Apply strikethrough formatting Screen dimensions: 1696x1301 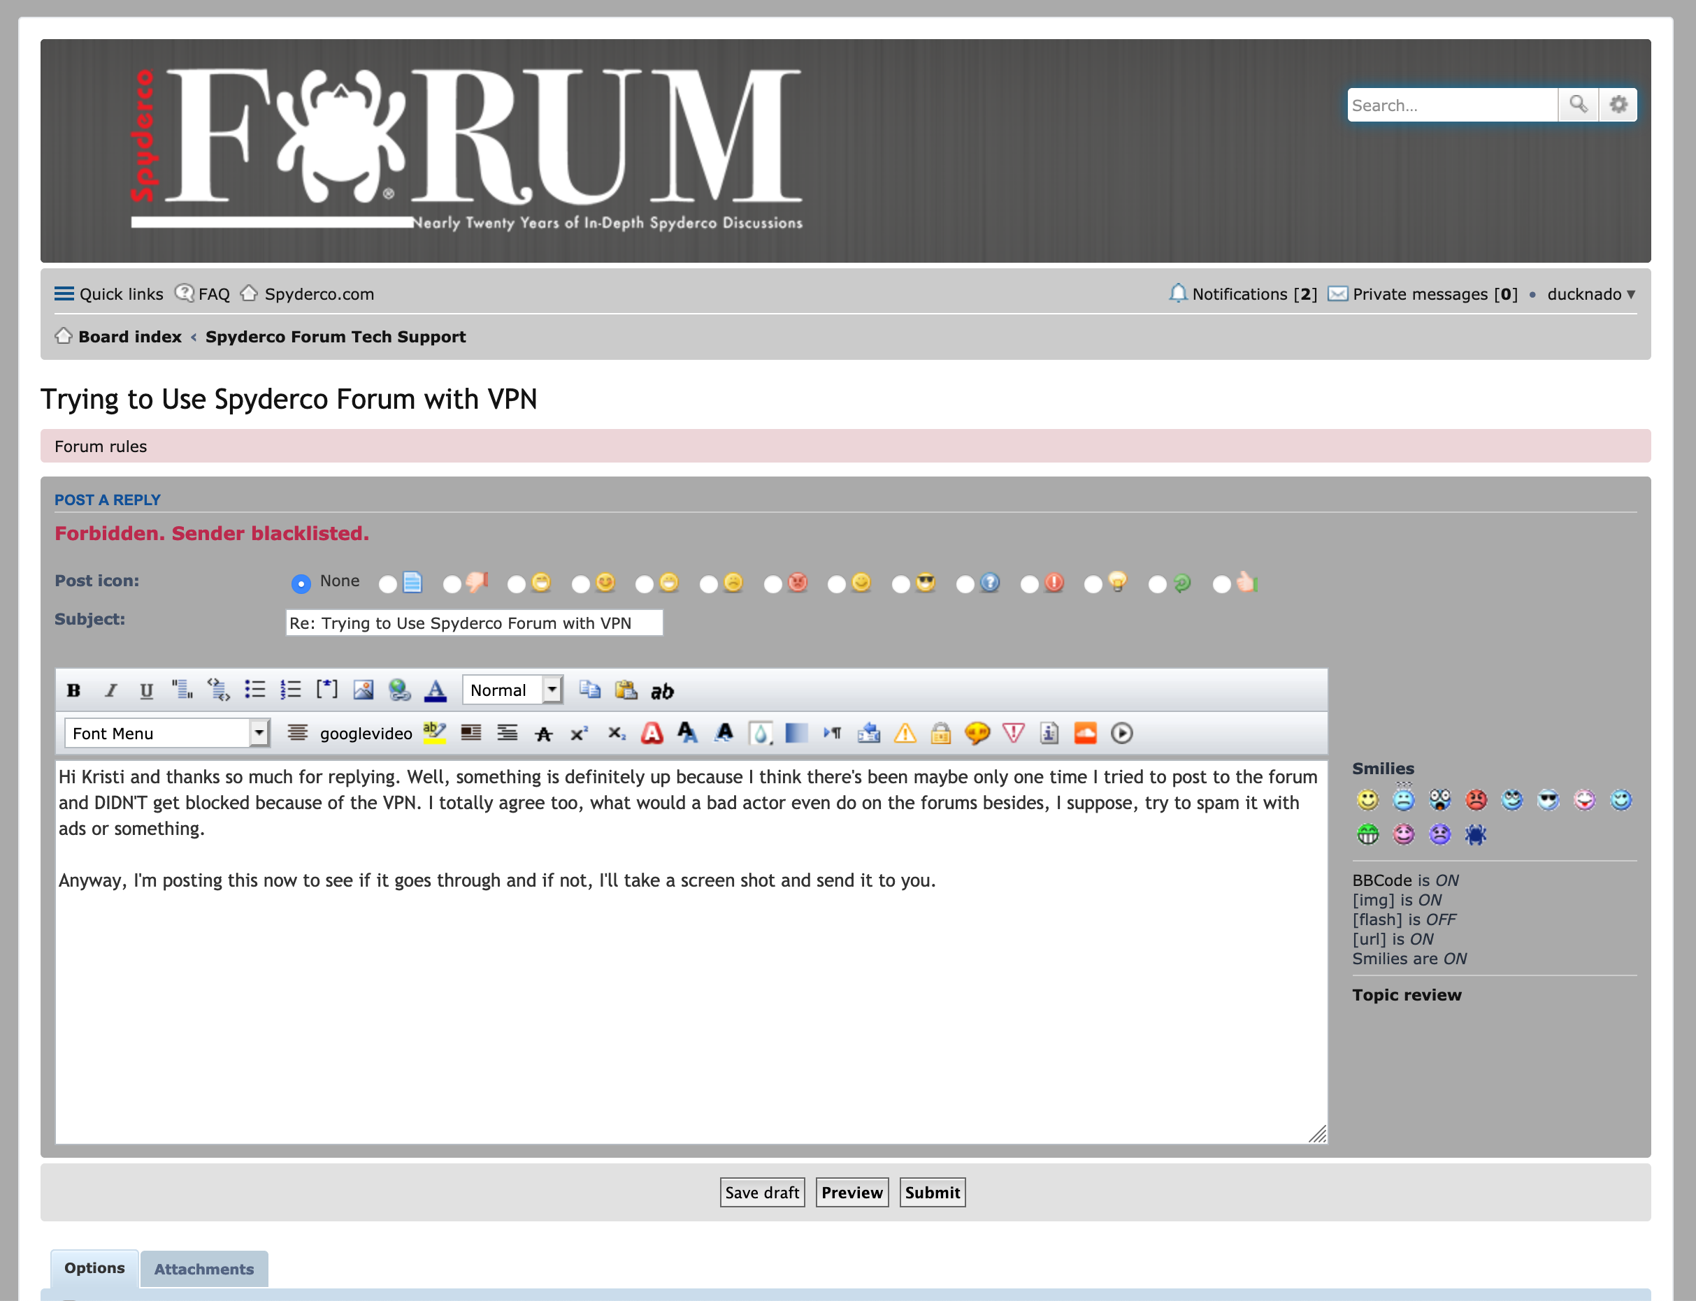(544, 734)
